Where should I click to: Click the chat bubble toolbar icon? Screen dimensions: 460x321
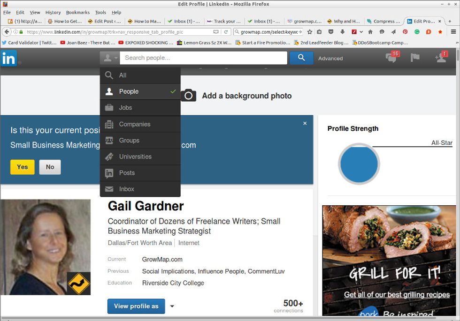point(382,32)
